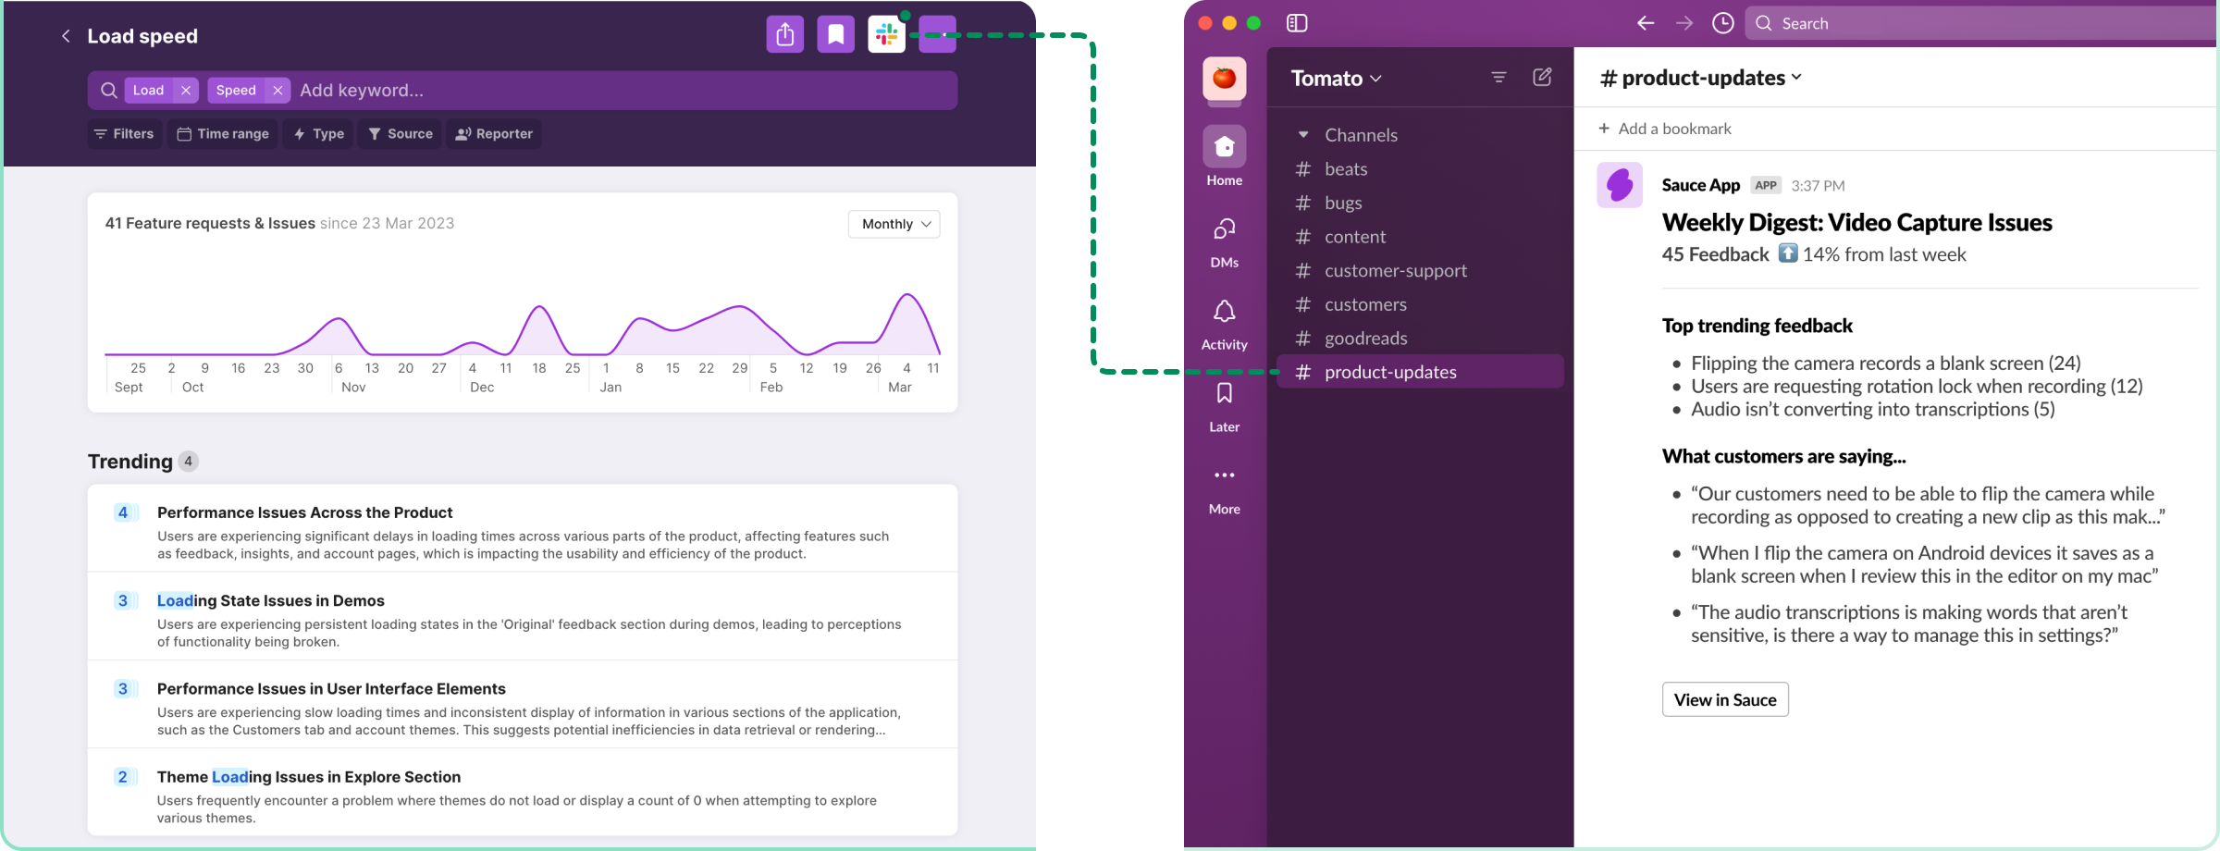Open the Reporter filter

(495, 133)
